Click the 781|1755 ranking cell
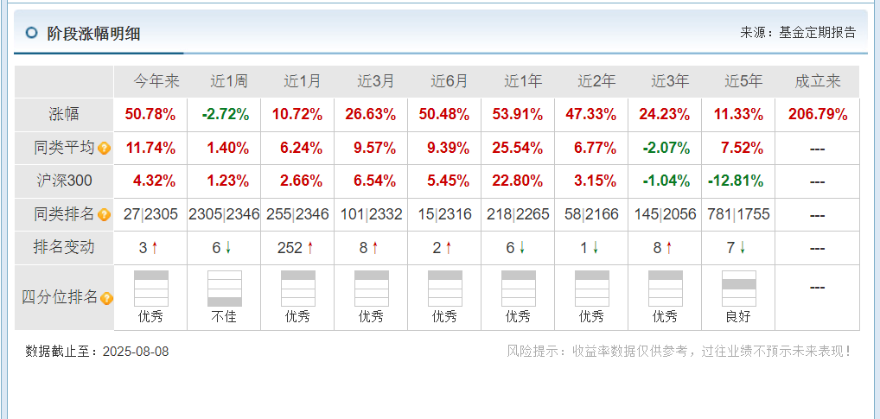 738,214
